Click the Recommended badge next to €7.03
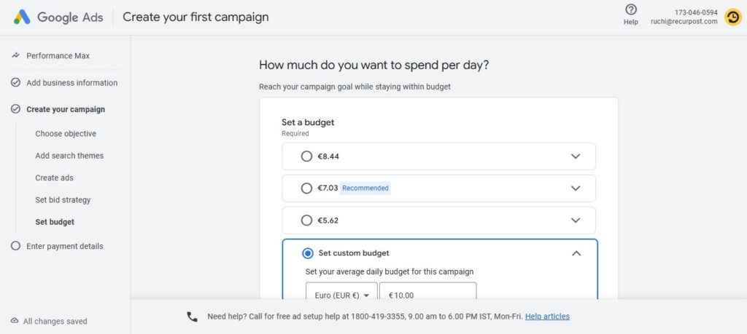Viewport: 747px width, 334px height. 365,188
